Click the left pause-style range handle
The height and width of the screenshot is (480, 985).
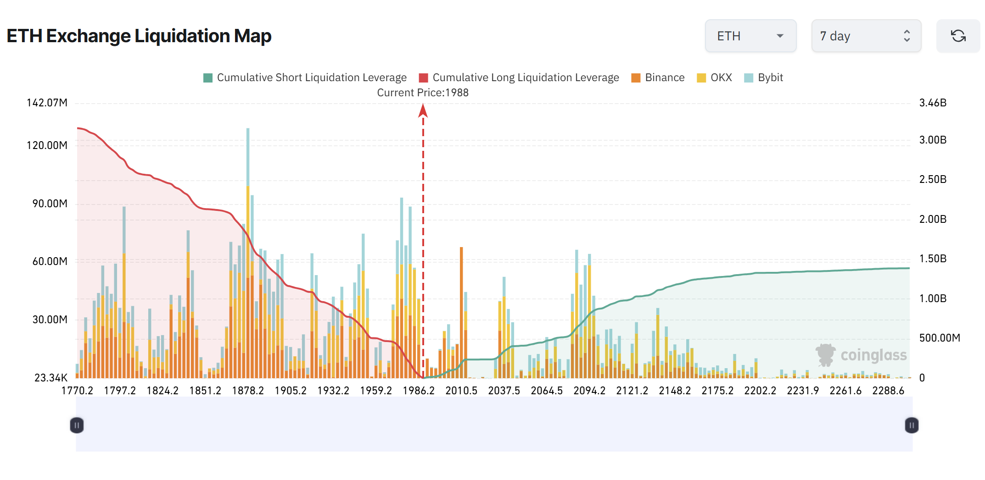click(x=77, y=425)
